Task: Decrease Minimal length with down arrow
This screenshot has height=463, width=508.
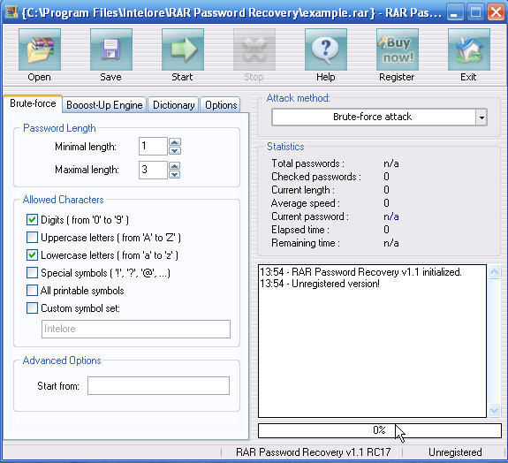Action: pos(175,150)
